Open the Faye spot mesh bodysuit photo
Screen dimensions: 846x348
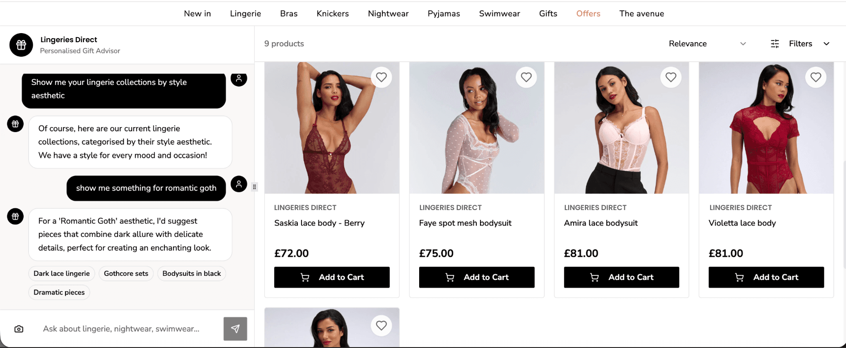(x=476, y=128)
